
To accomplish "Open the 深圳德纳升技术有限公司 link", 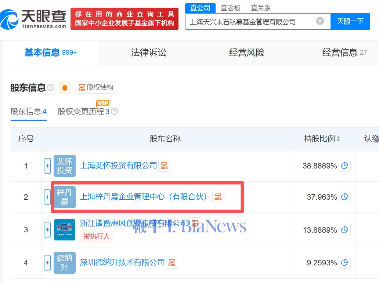I will point(122,262).
